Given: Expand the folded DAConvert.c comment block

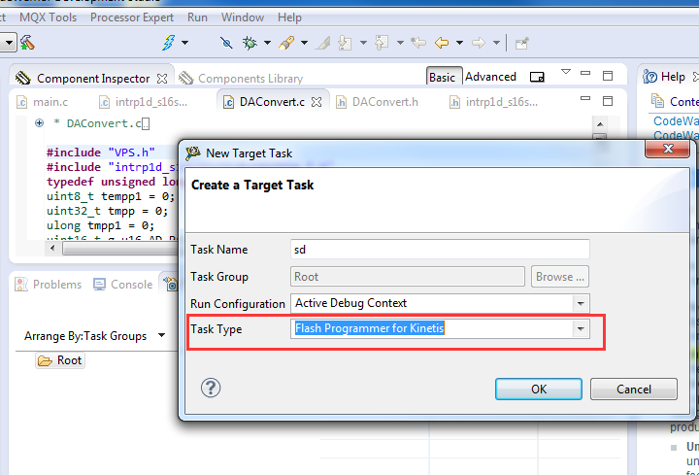Looking at the screenshot, I should [x=39, y=123].
